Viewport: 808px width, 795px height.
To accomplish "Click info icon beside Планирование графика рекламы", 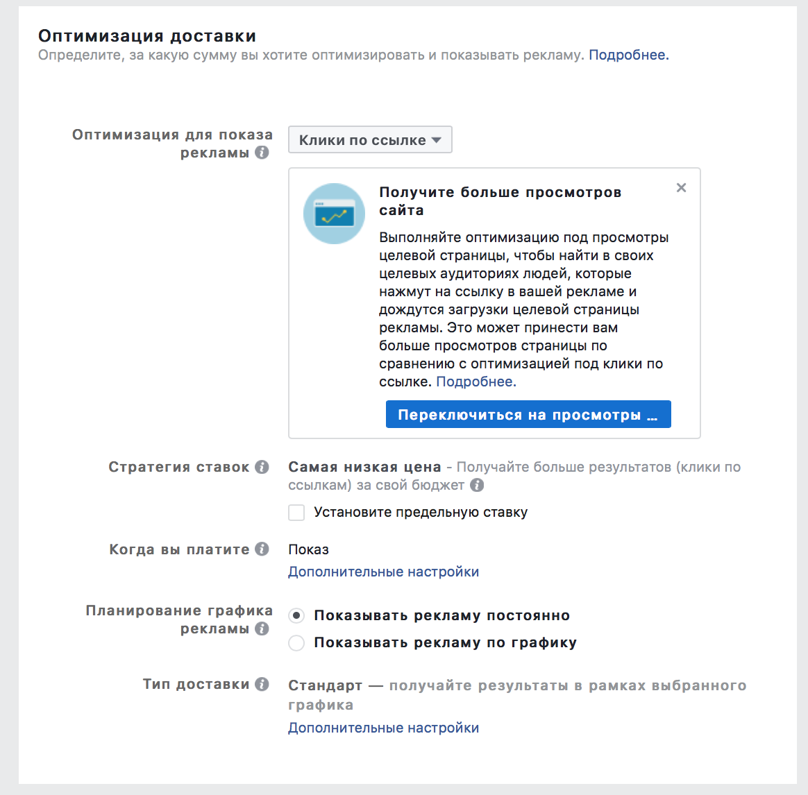I will click(x=262, y=629).
